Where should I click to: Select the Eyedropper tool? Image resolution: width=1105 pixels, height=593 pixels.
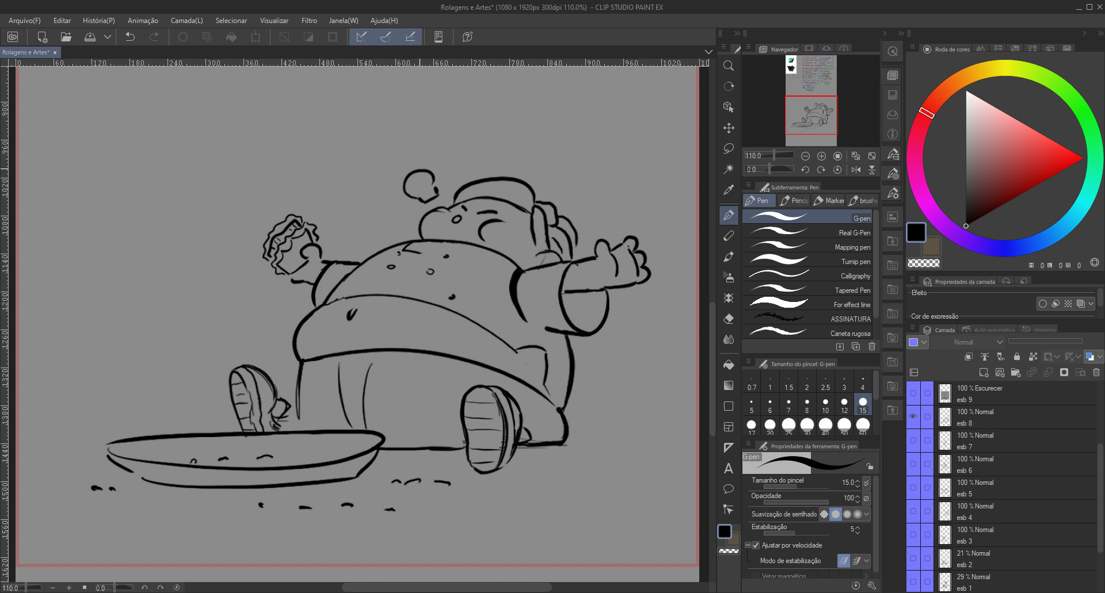tap(729, 190)
